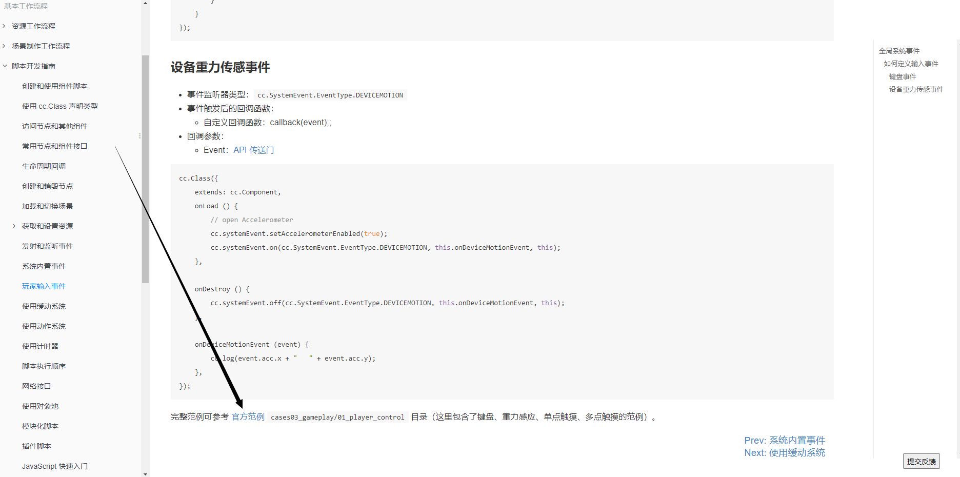Go to Next: 使用缓动系统 page
Viewport: 960px width, 477px height.
point(784,453)
